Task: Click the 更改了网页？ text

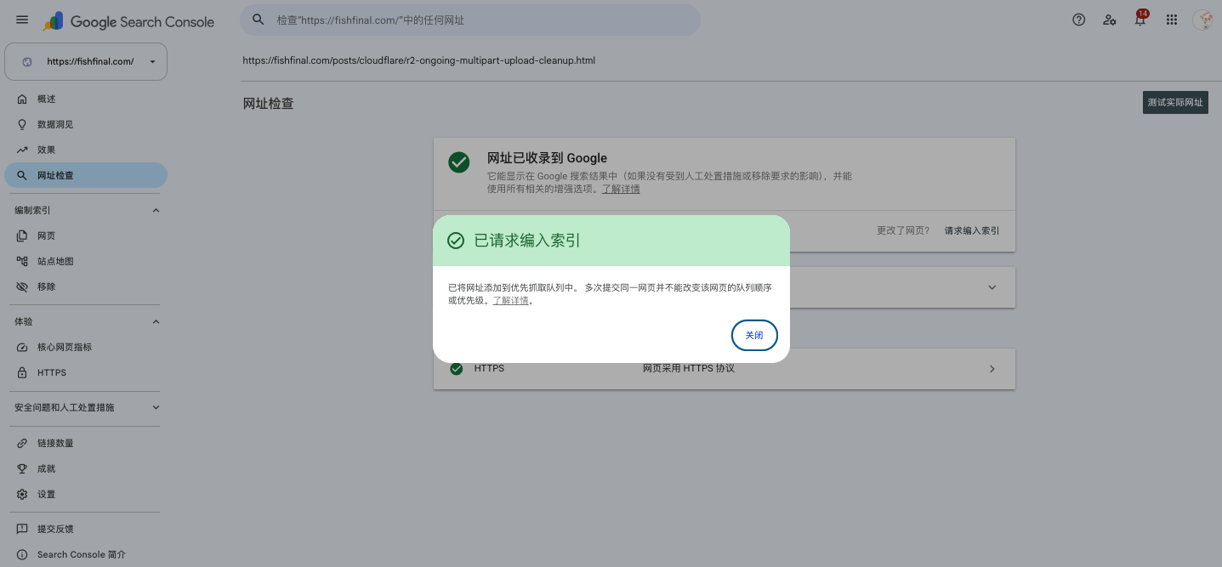Action: point(903,230)
